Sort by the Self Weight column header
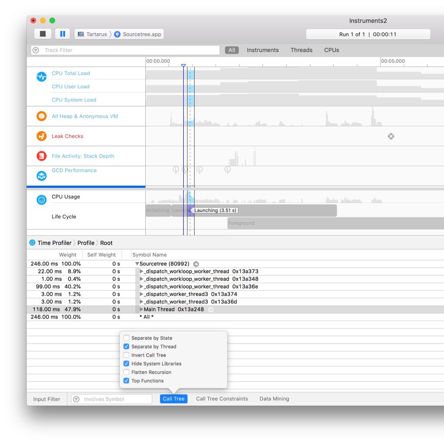 pyautogui.click(x=101, y=255)
